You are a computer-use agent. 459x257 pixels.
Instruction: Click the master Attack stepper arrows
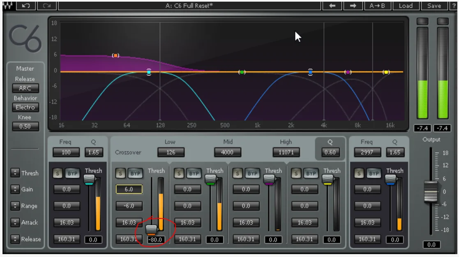pos(15,223)
